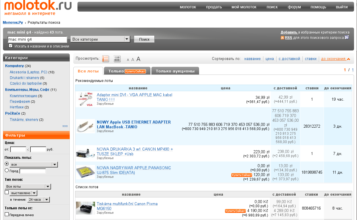Click the Город city input field

(x=32, y=171)
